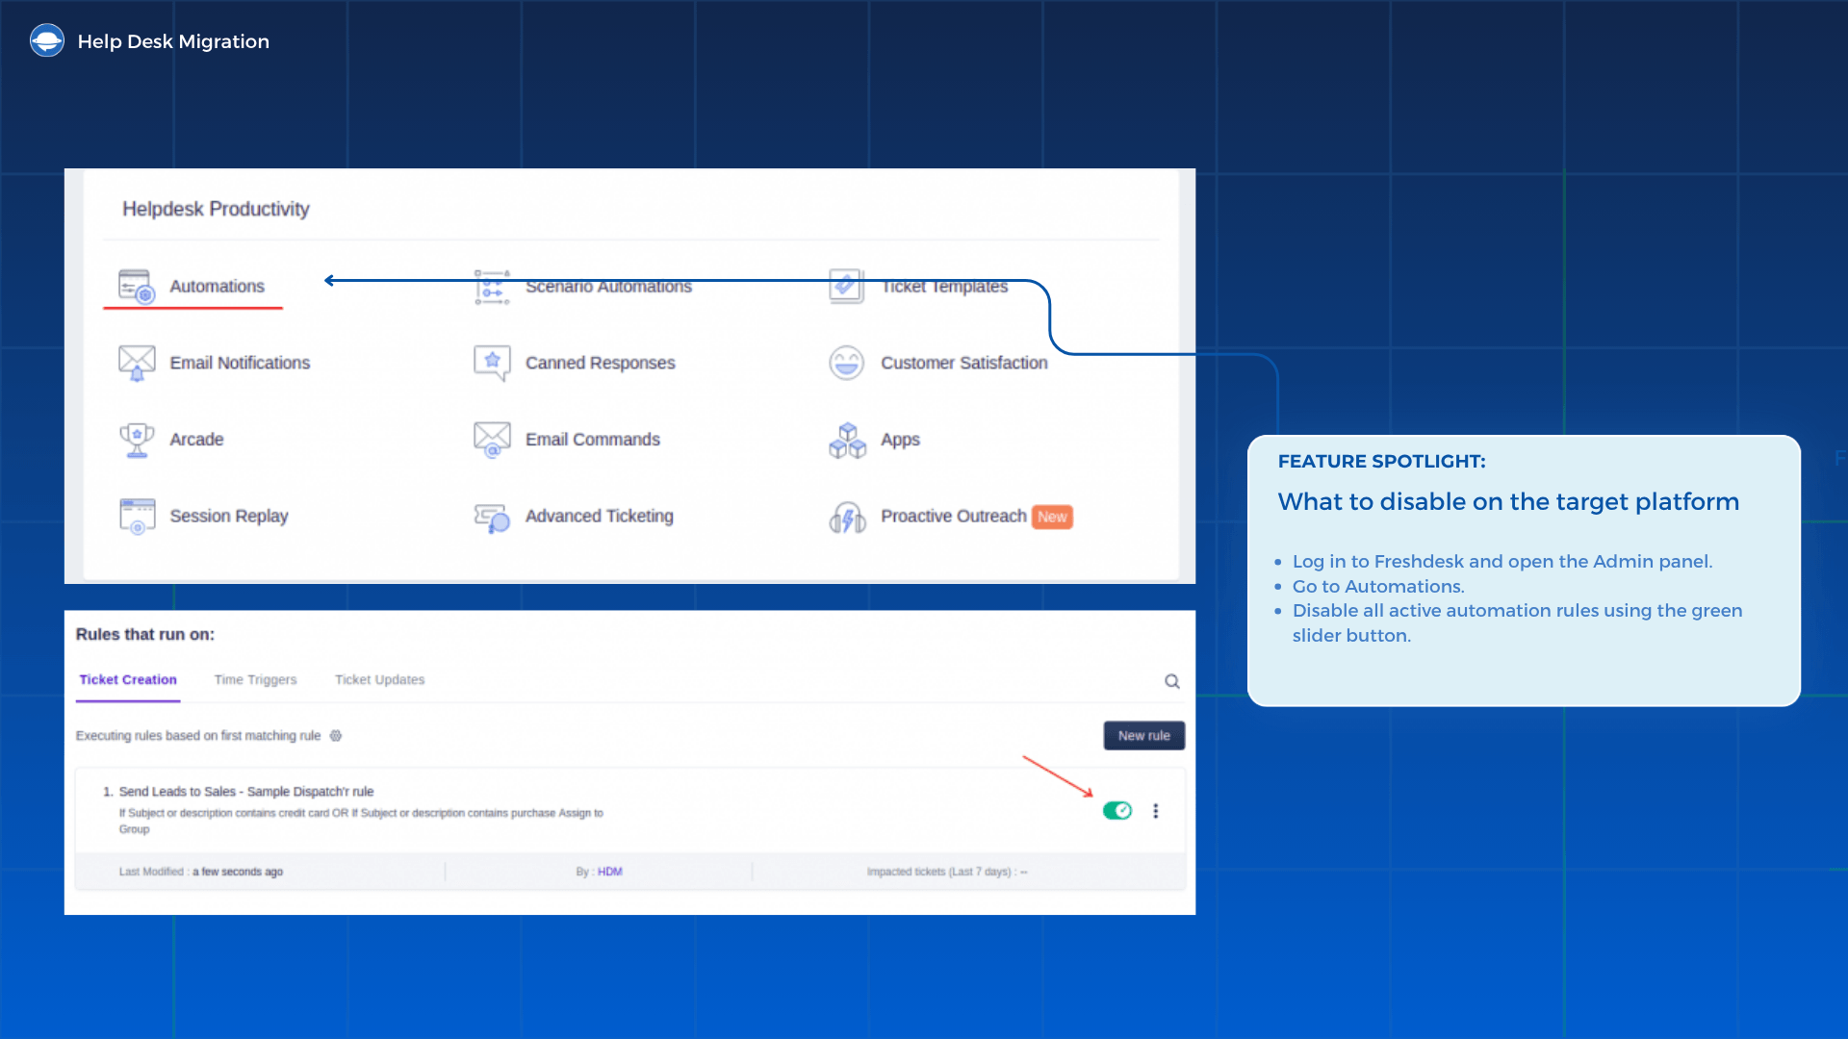Open the Scenario Automations link
The width and height of the screenshot is (1848, 1039).
click(x=608, y=287)
